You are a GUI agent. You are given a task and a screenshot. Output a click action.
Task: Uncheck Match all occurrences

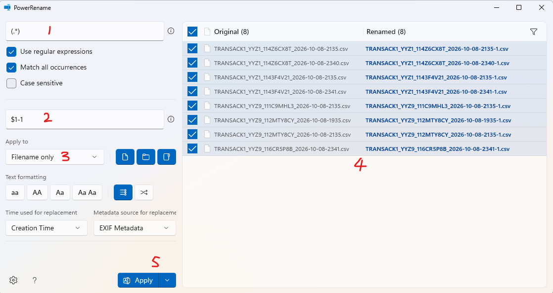(11, 68)
